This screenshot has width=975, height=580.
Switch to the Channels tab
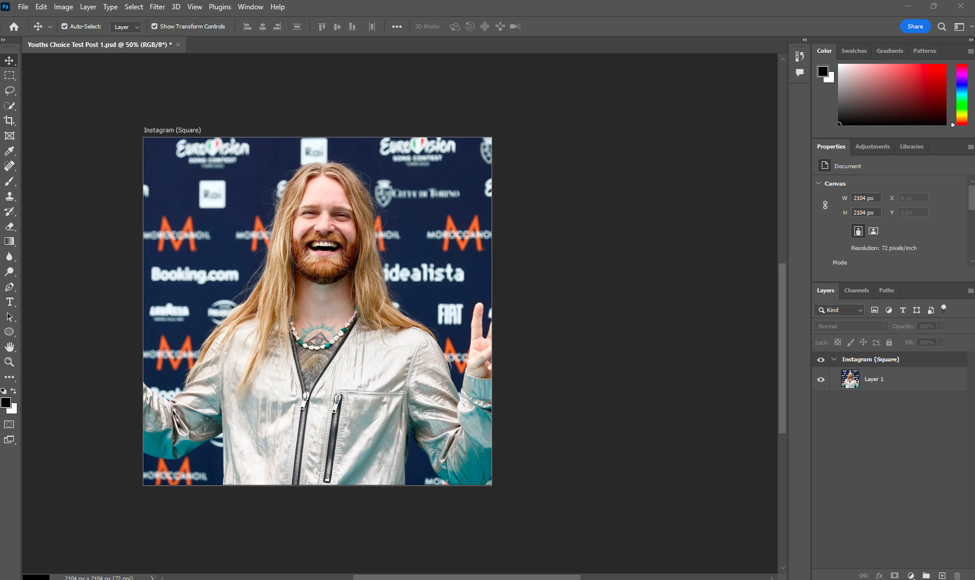856,290
